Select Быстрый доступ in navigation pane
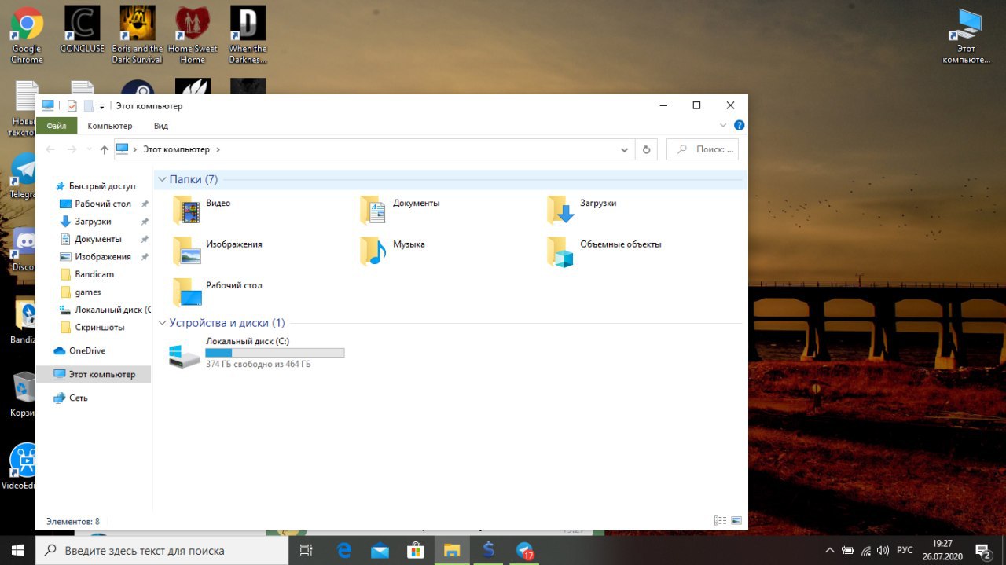The height and width of the screenshot is (565, 1006). pyautogui.click(x=94, y=186)
